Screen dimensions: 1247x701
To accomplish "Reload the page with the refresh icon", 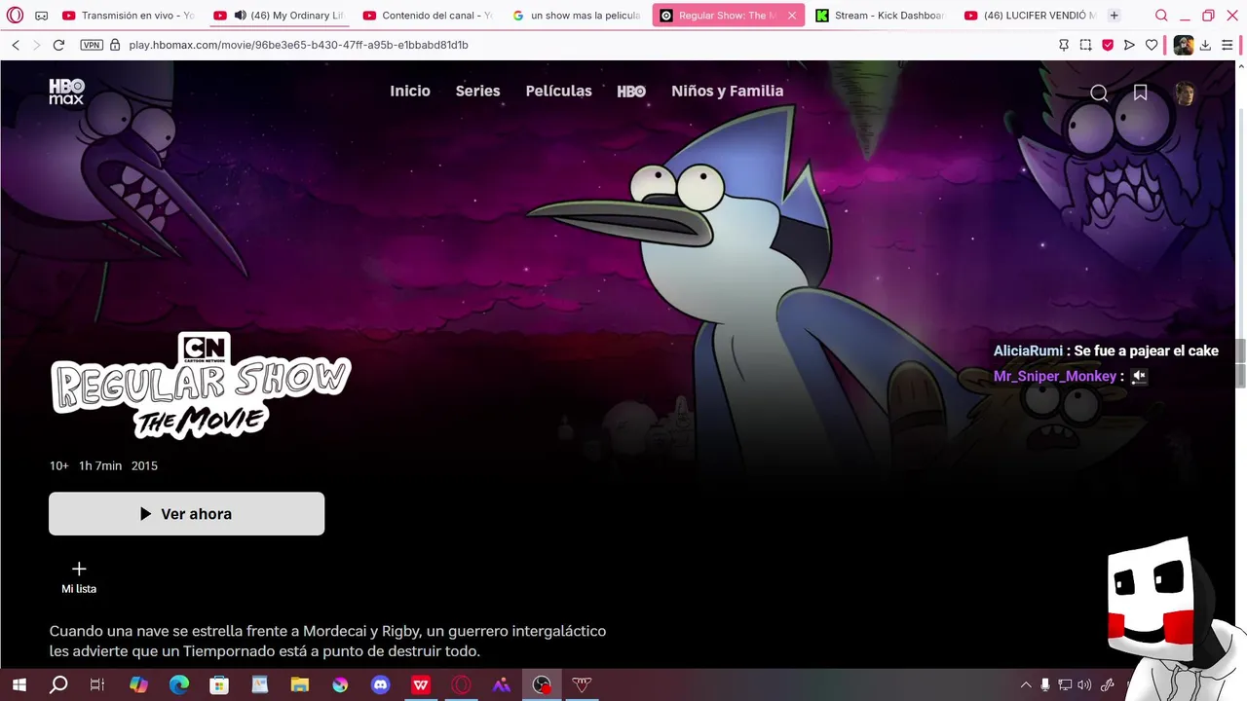I will click(x=58, y=45).
